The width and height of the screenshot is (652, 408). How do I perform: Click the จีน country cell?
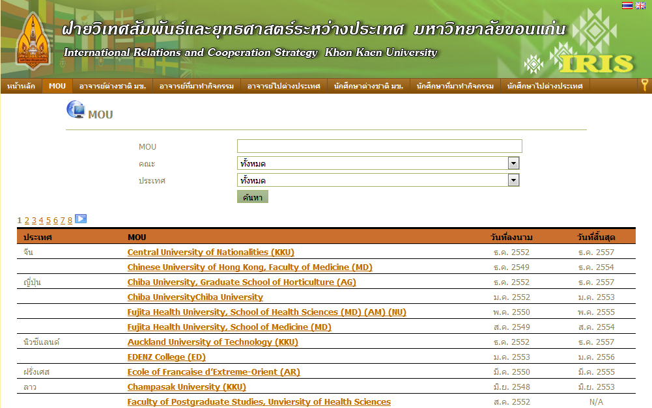[x=28, y=252]
